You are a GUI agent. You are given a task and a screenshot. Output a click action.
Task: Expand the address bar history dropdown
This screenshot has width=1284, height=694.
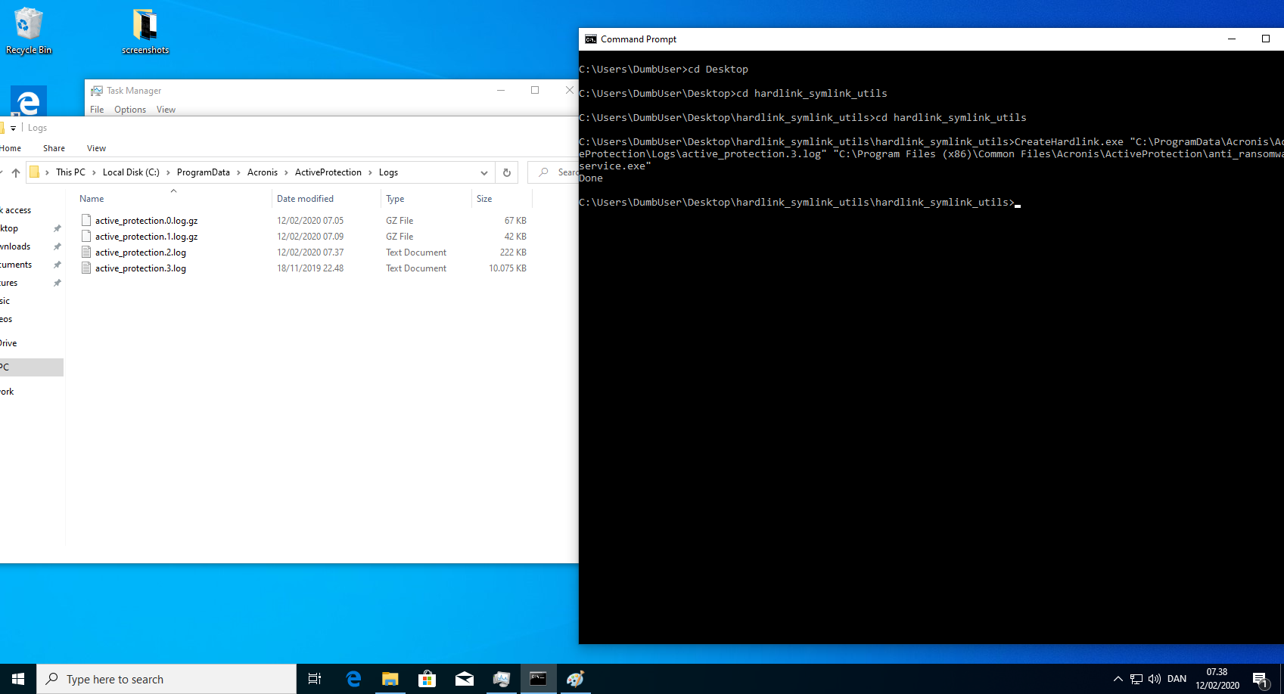coord(484,172)
